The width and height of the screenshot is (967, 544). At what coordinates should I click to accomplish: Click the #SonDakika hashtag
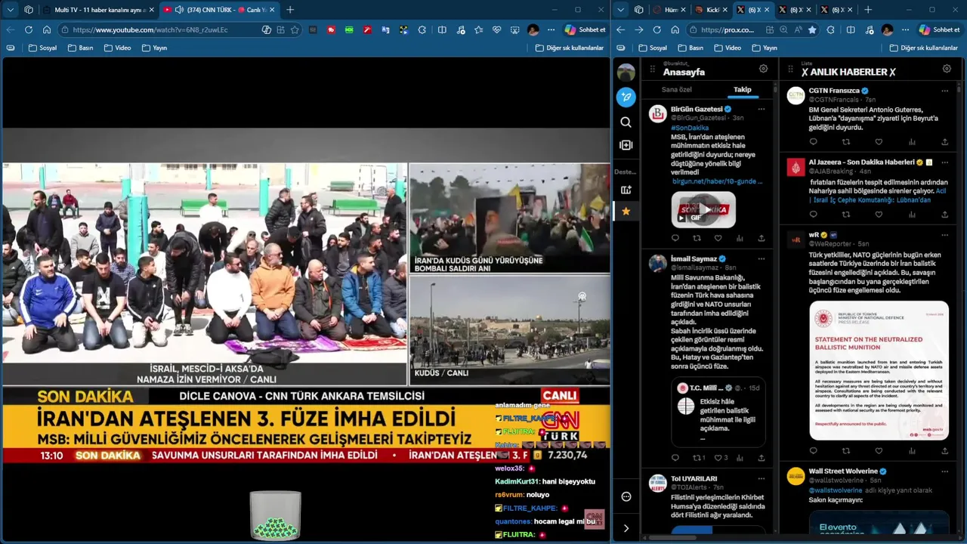[x=690, y=128]
